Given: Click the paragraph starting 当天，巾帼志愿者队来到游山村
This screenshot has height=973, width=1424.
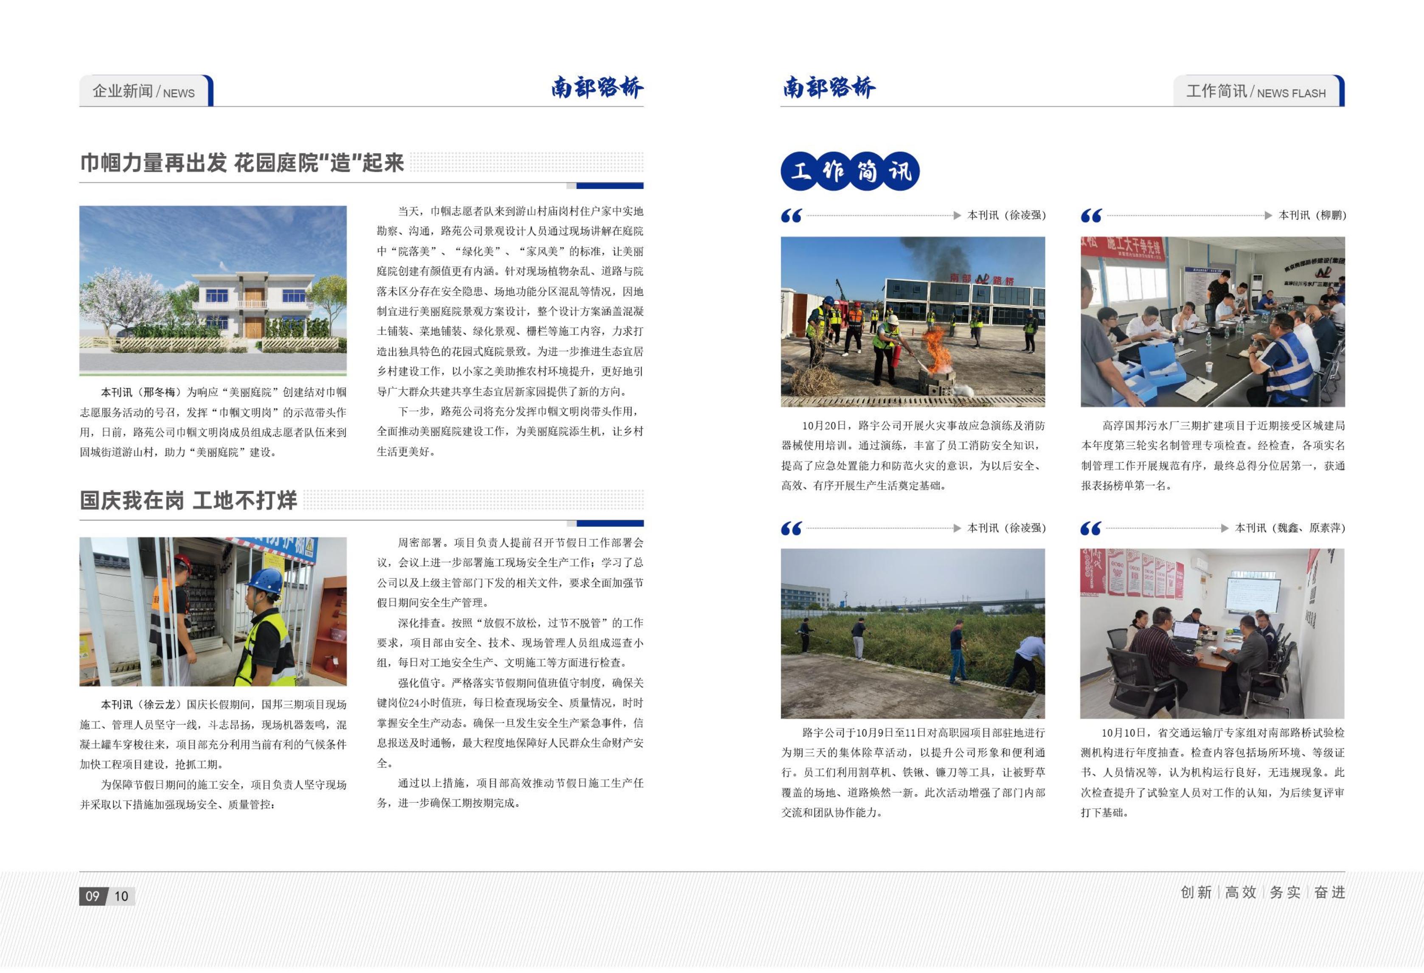Looking at the screenshot, I should tap(510, 301).
